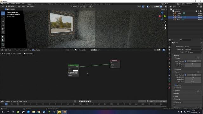This screenshot has width=203, height=114.
Task: Pause viewport render preview
Action: (x=166, y=6)
